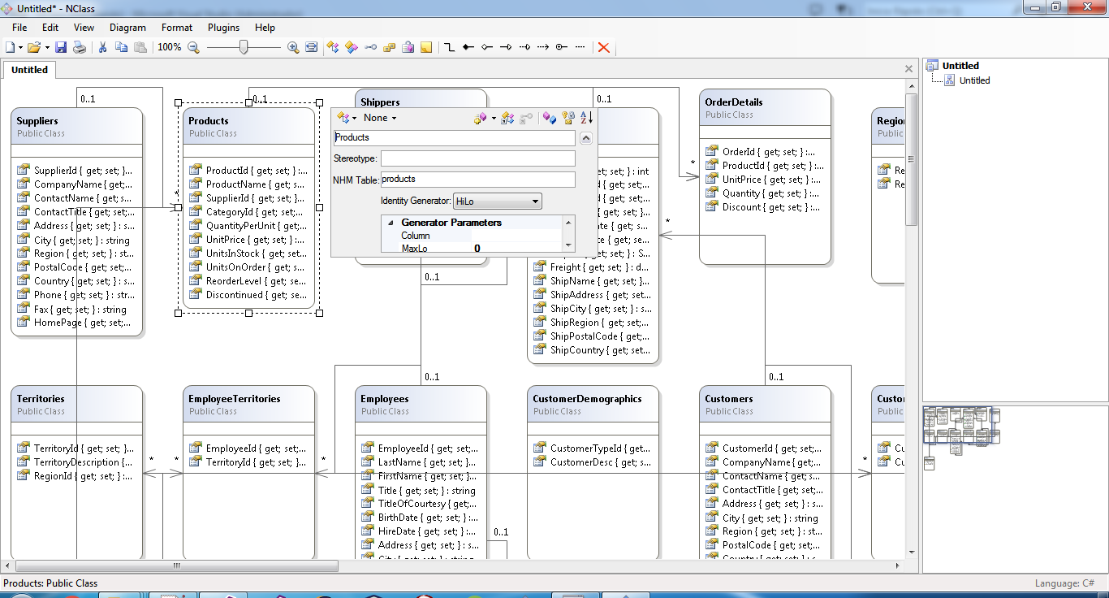Click the NHM Table field
Screen dimensions: 1109x598
click(477, 179)
